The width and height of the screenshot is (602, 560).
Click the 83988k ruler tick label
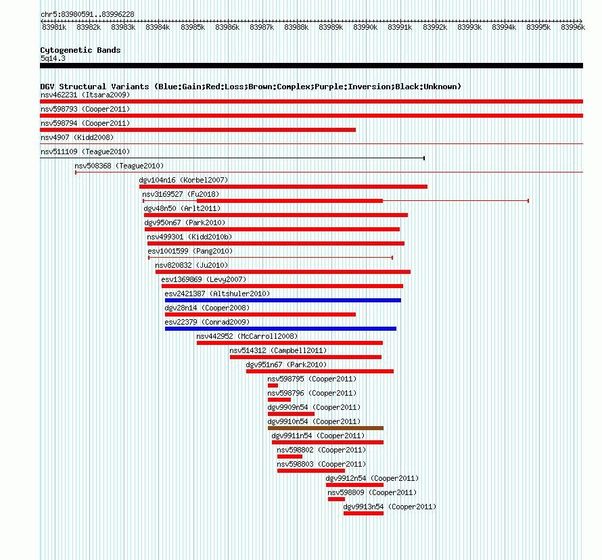pyautogui.click(x=296, y=27)
